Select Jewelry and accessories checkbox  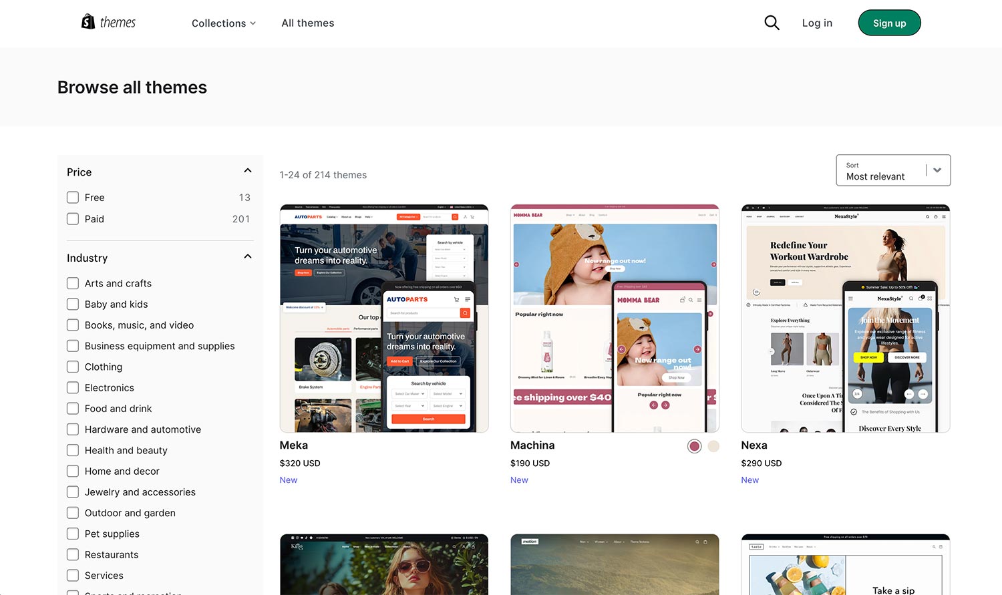tap(73, 492)
